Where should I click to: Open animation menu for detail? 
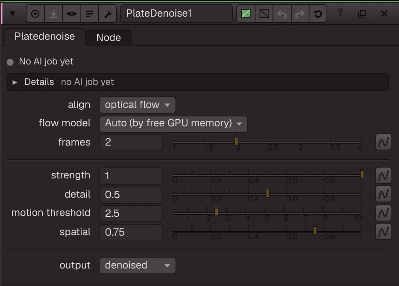384,194
